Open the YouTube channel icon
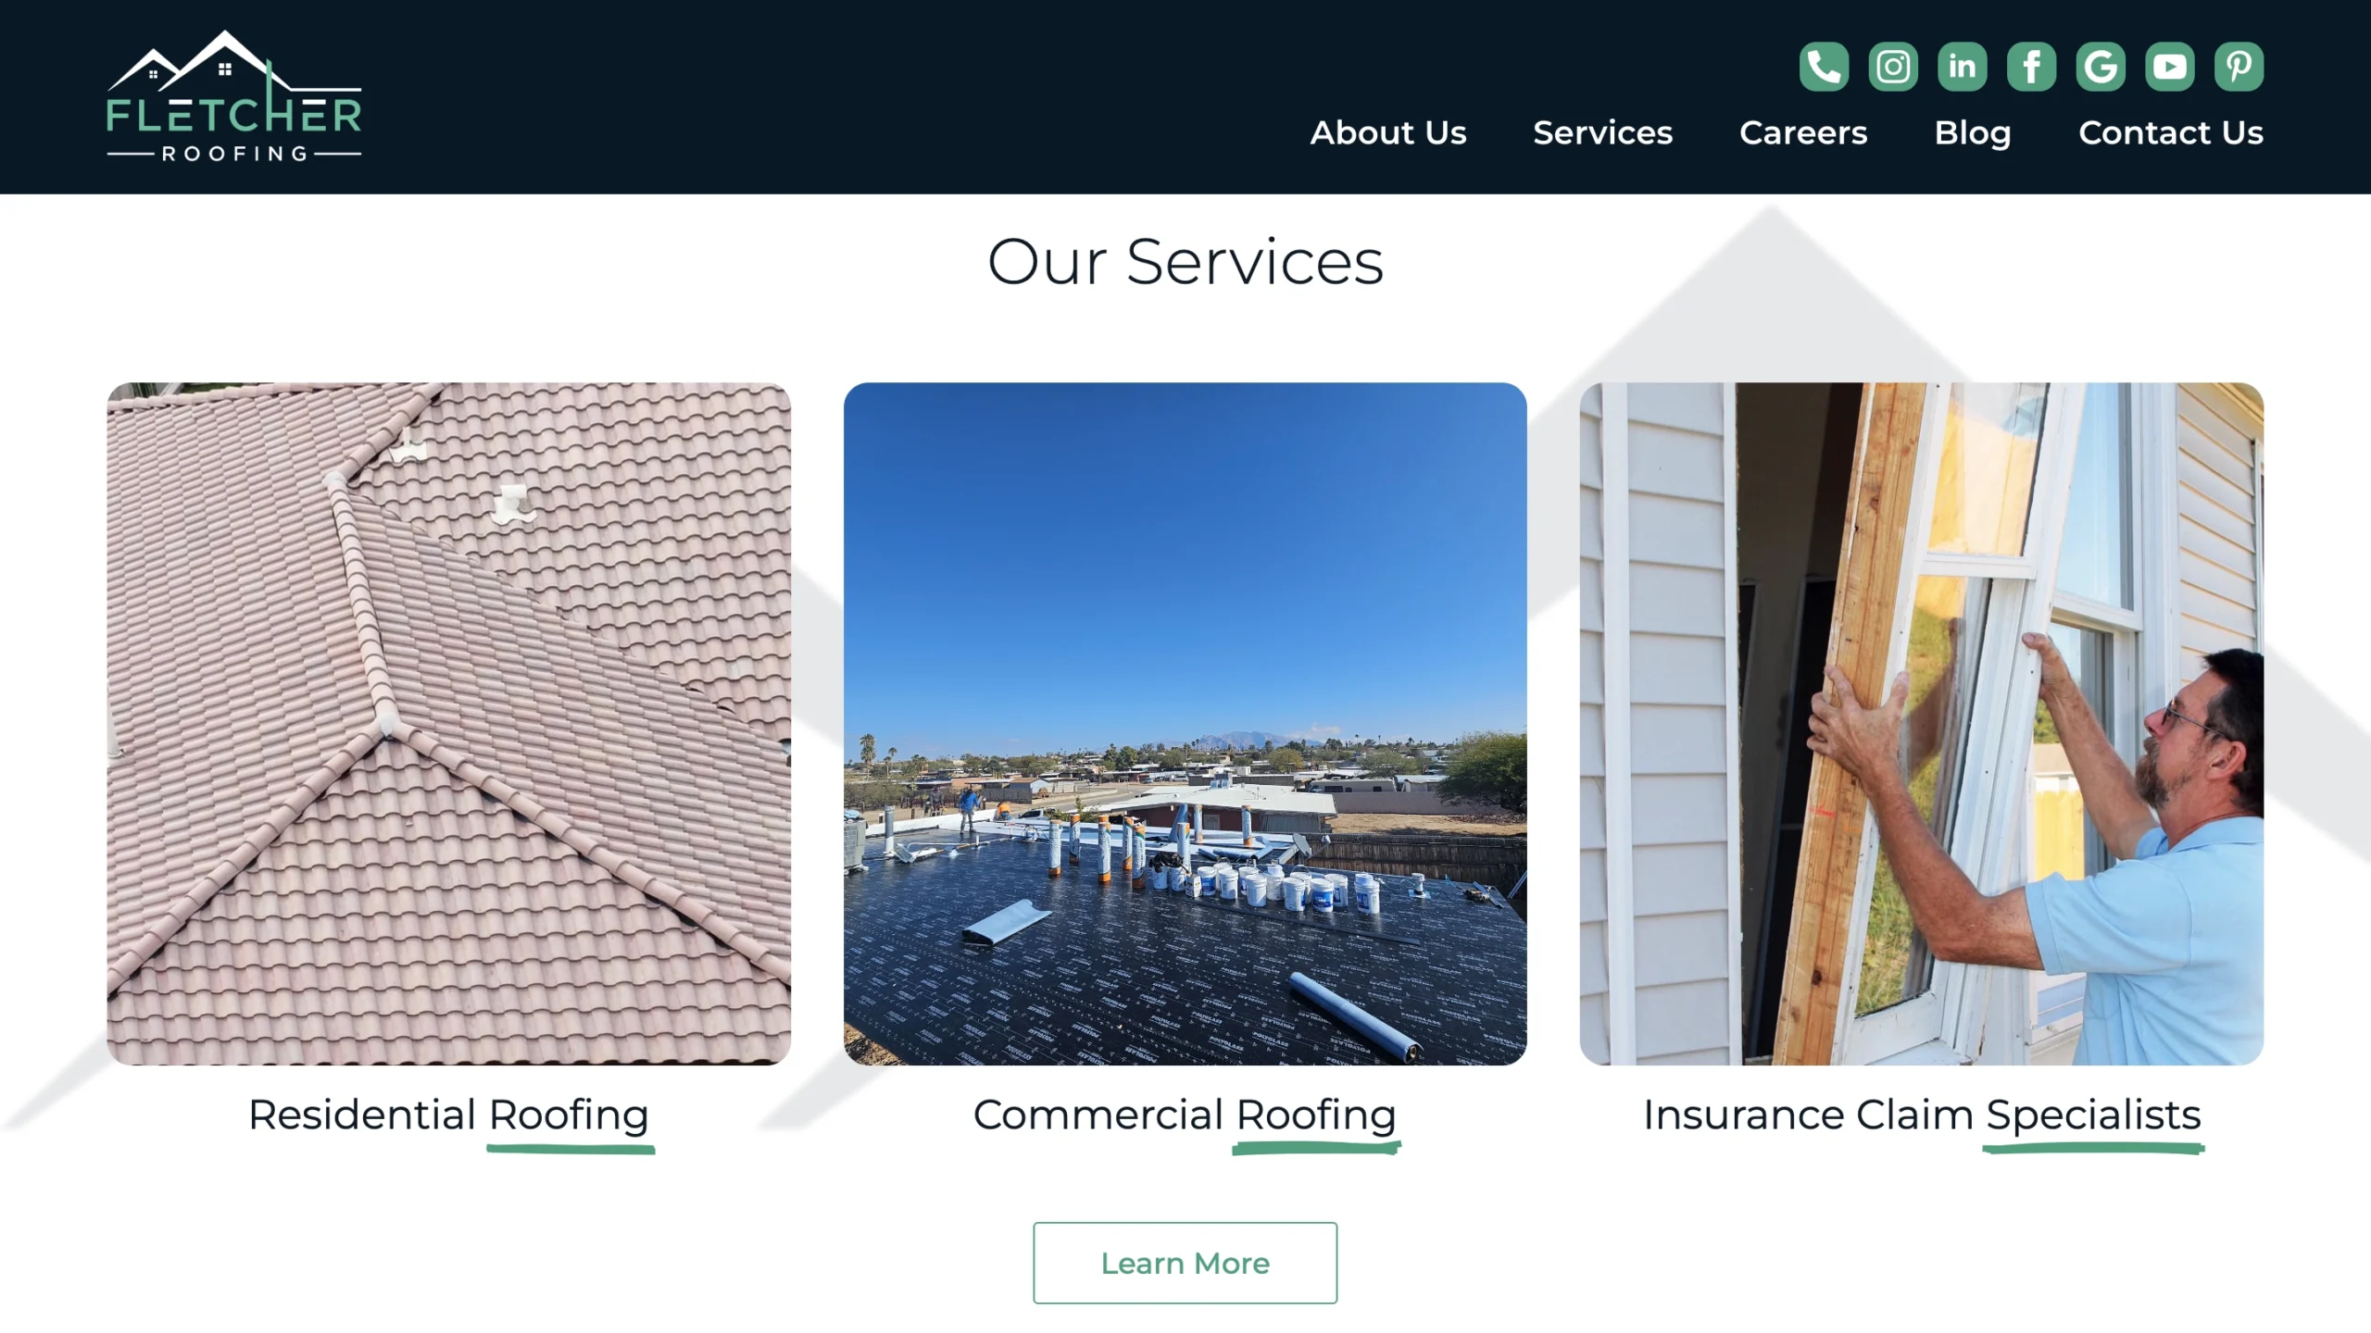 [2170, 67]
